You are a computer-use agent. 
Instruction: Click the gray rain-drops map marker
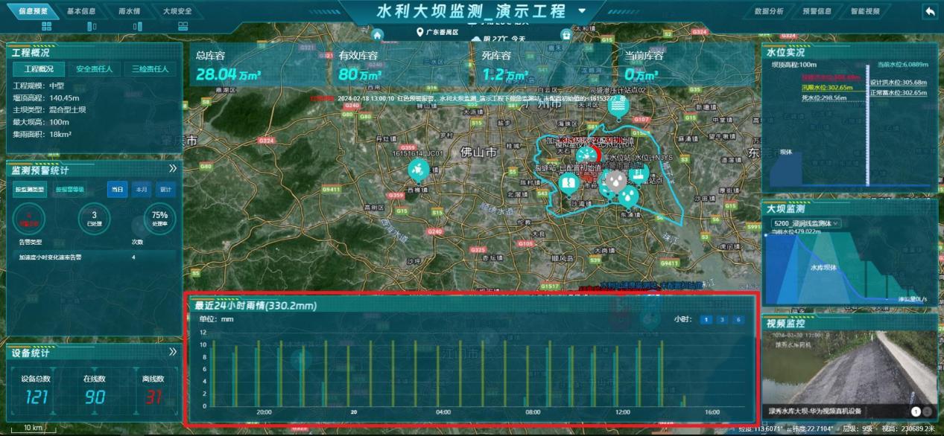coord(614,181)
